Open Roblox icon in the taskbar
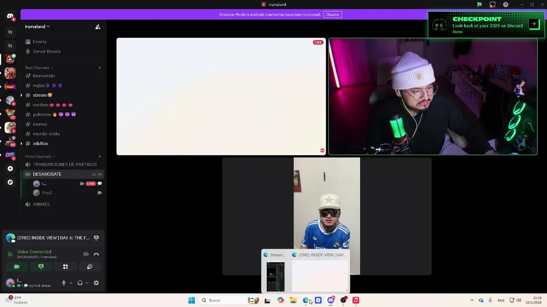The width and height of the screenshot is (547, 307). click(x=318, y=300)
